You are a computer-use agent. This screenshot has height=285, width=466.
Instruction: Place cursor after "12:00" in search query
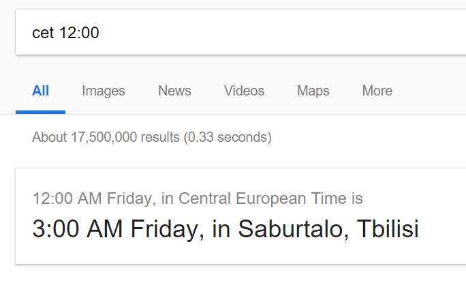click(x=100, y=33)
